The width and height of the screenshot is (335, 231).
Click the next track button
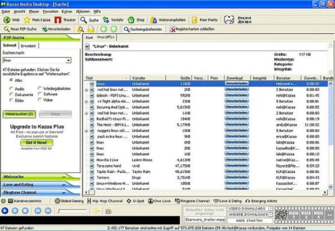pyautogui.click(x=48, y=211)
